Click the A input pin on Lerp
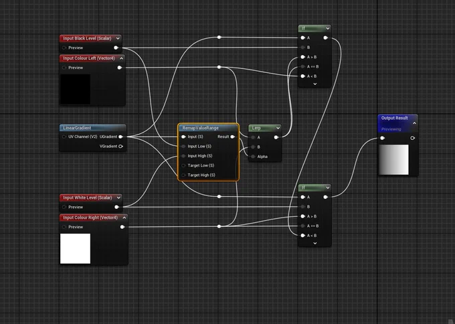Image resolution: width=455 pixels, height=324 pixels. click(x=253, y=137)
